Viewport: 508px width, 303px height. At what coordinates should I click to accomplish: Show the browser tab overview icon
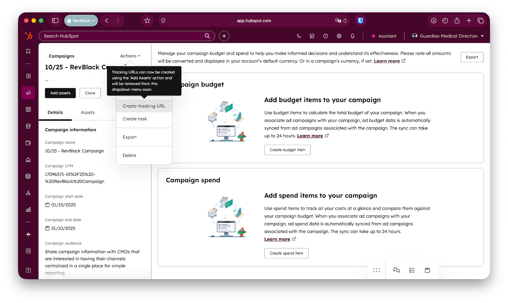[481, 21]
